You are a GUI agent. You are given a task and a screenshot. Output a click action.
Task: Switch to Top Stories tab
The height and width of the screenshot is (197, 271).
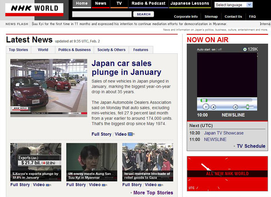tap(19, 50)
